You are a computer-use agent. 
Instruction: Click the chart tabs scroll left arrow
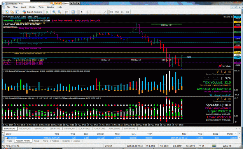coord(236,128)
